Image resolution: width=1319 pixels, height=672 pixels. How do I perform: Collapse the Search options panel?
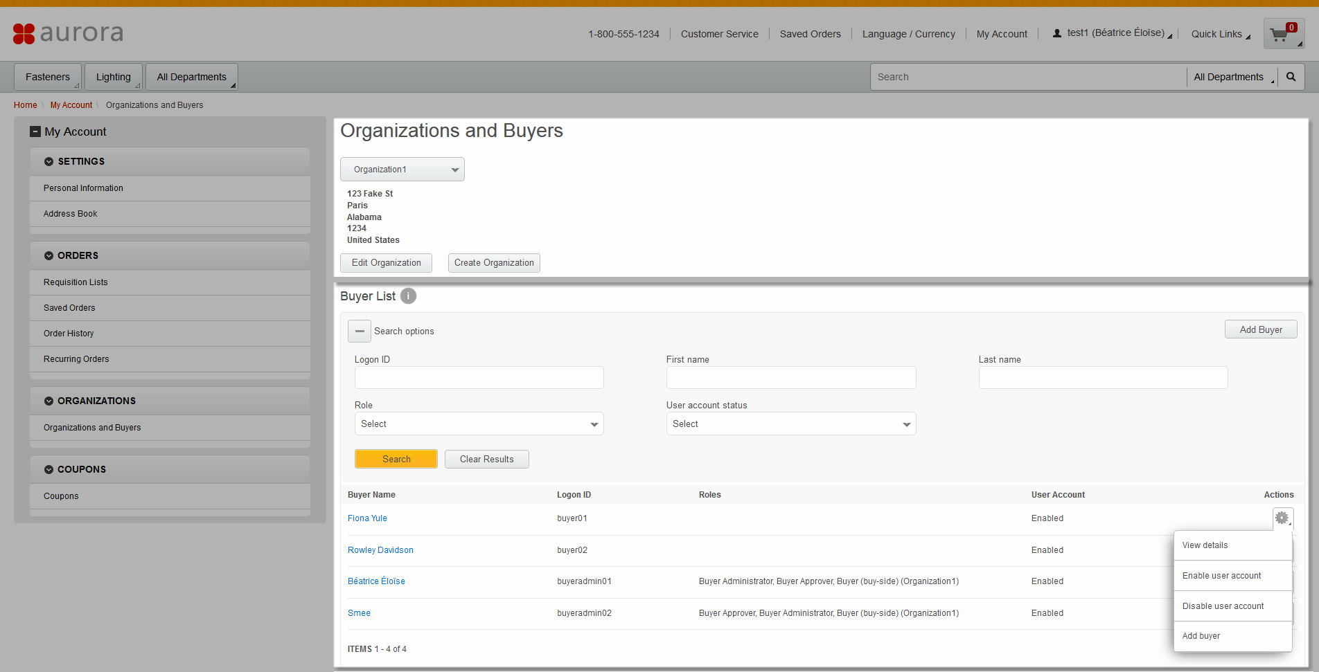(x=359, y=331)
